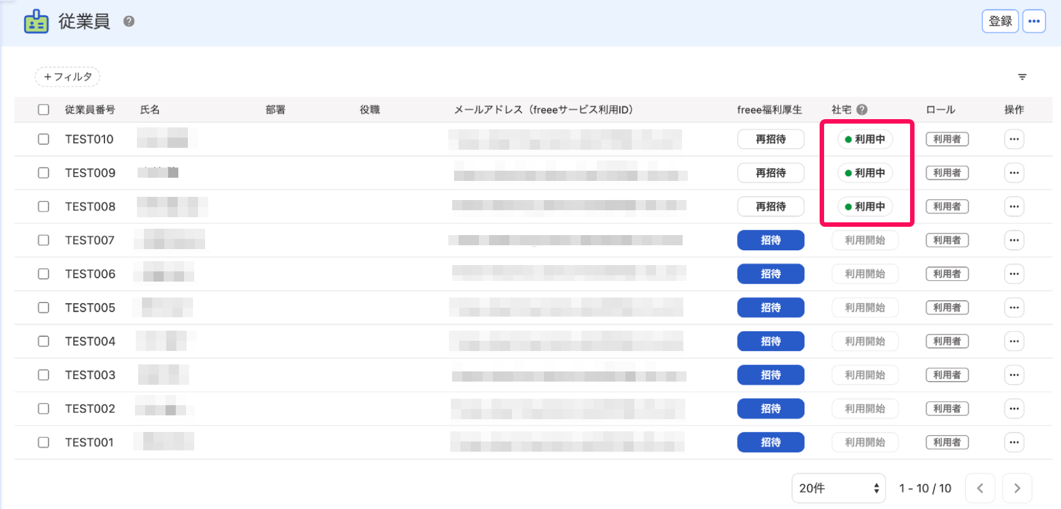The image size is (1061, 509).
Task: Click the 1 - 10 / 10 page count
Action: (925, 489)
